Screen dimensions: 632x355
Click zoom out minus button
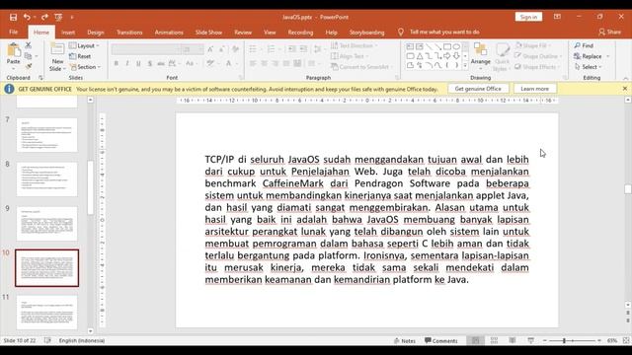coord(545,340)
